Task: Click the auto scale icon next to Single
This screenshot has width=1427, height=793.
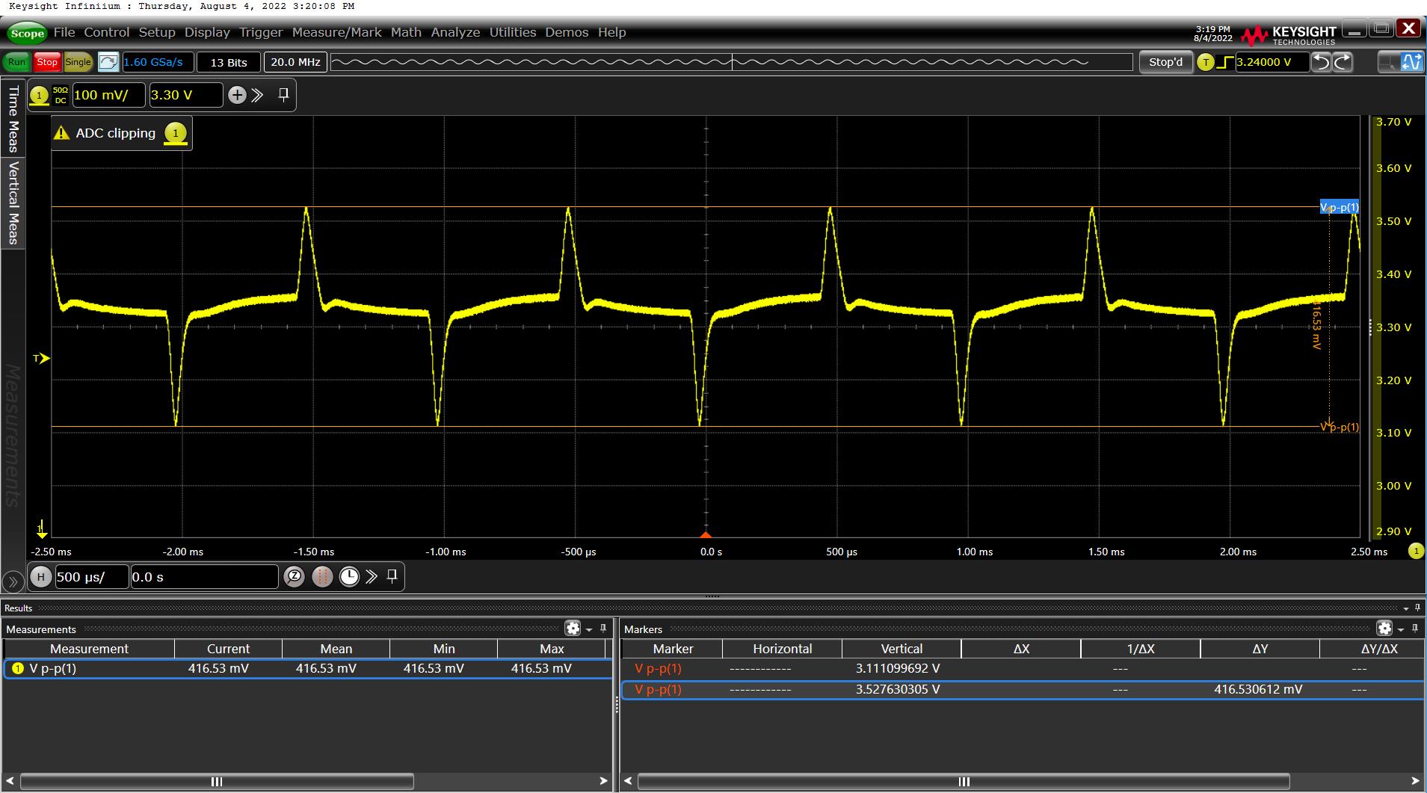Action: pyautogui.click(x=108, y=62)
